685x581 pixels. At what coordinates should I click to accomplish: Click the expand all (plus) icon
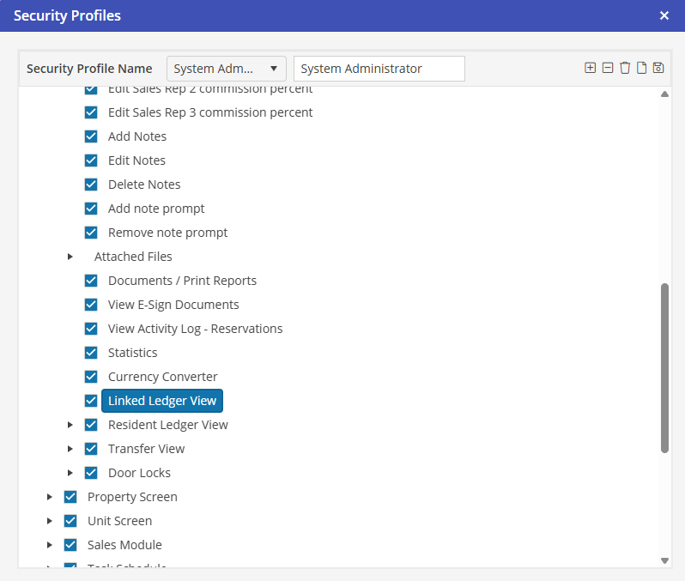[590, 68]
